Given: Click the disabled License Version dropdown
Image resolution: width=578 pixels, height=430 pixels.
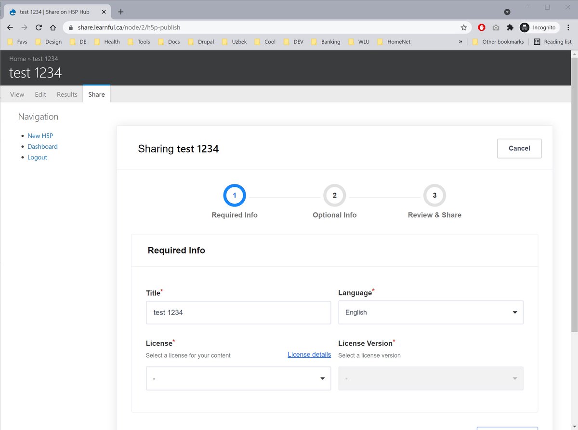Looking at the screenshot, I should (x=431, y=378).
